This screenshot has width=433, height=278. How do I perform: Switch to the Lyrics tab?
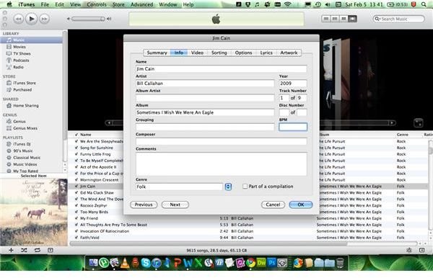click(x=266, y=53)
